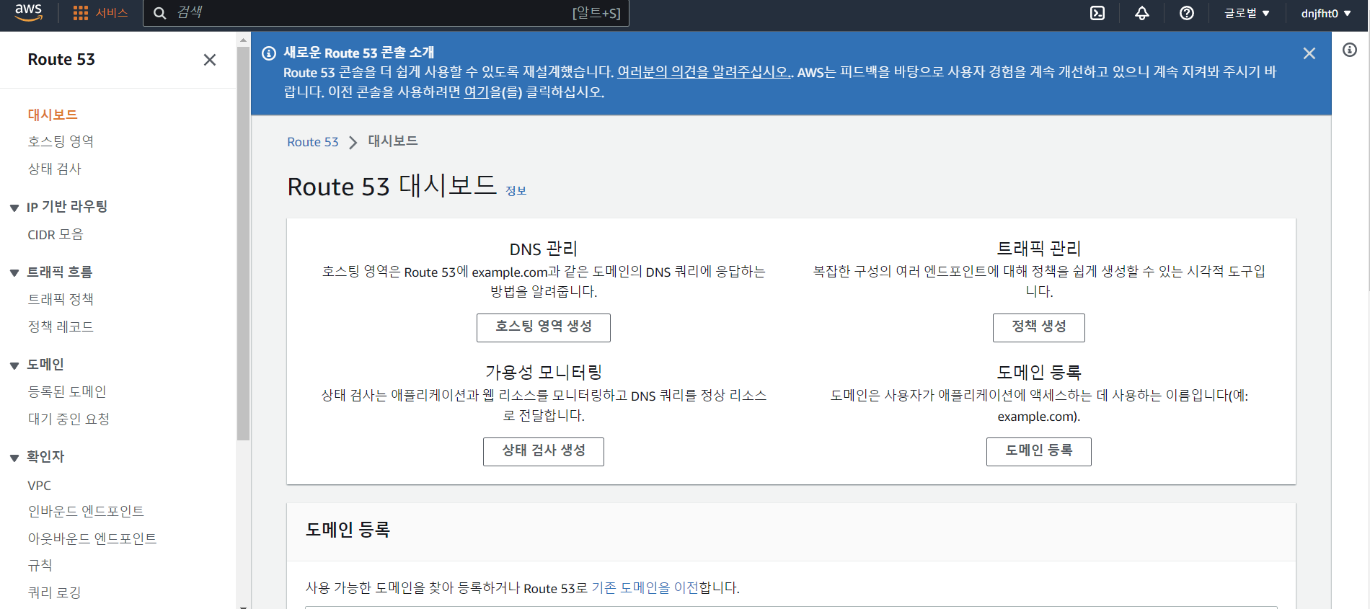
Task: Open the 정보 link next to title
Action: point(516,191)
